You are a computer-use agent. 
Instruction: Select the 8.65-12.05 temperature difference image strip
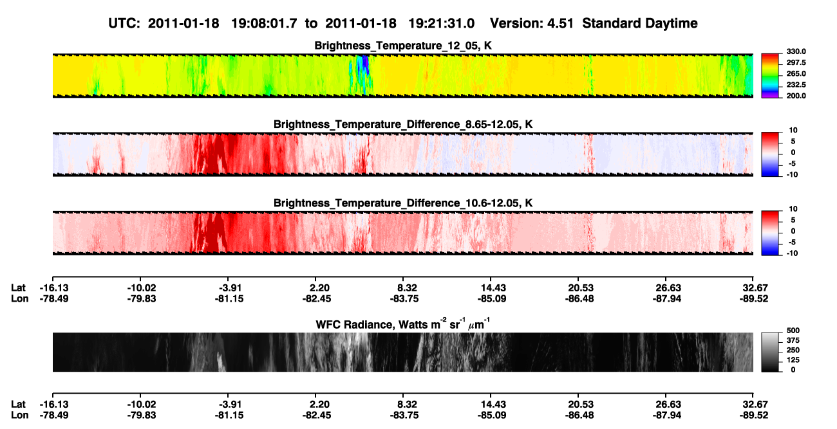pyautogui.click(x=402, y=154)
